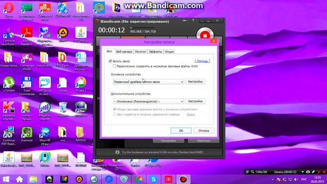Switch to the Логотип tab
Image resolution: width=327 pixels, height=184 pixels.
140,52
